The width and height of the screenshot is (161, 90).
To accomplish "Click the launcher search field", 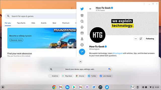I will coord(80,69).
